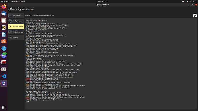
Task: Click the QGroundControl paper plane Back icon
Action: (x=10, y=9)
